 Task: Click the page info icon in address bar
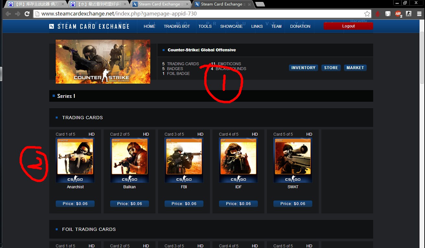click(x=37, y=14)
